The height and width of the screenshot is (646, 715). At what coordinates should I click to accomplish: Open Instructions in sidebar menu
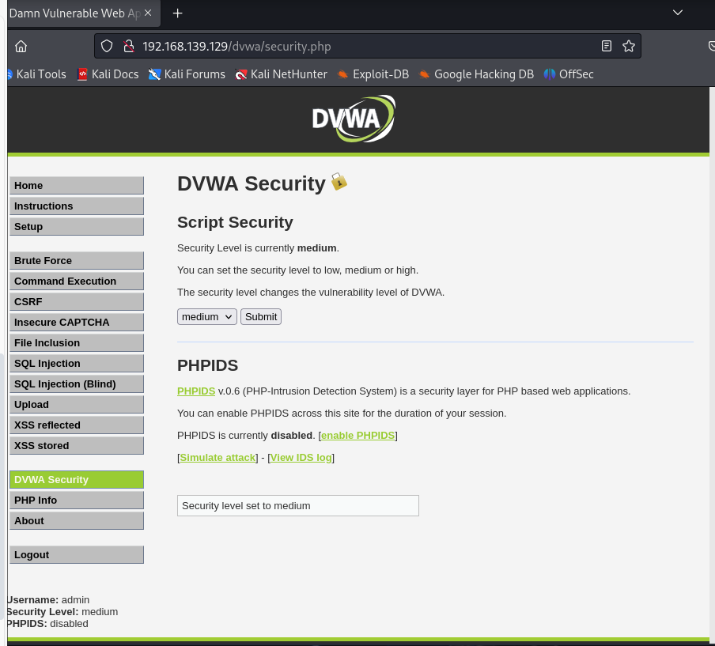tap(77, 206)
